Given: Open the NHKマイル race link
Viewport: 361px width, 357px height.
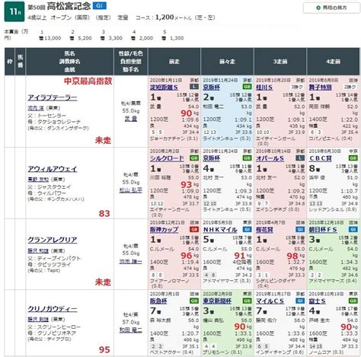Looking at the screenshot, I should pyautogui.click(x=220, y=230).
